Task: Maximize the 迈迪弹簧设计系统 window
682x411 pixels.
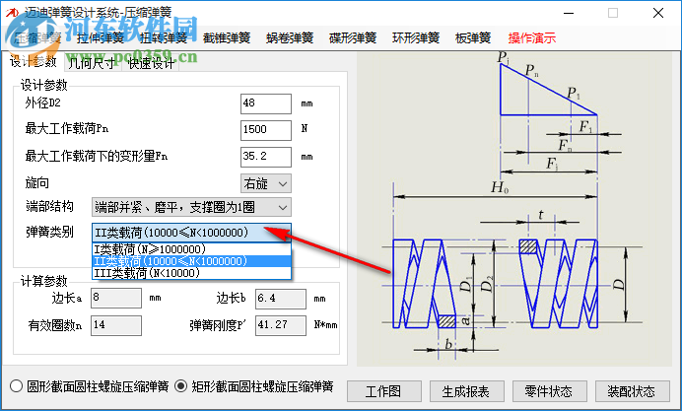Action: (x=613, y=13)
